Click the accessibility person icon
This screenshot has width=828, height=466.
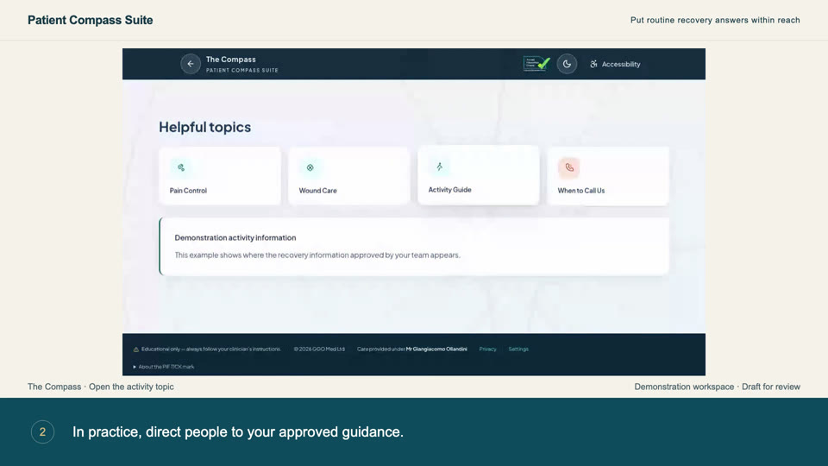point(593,64)
